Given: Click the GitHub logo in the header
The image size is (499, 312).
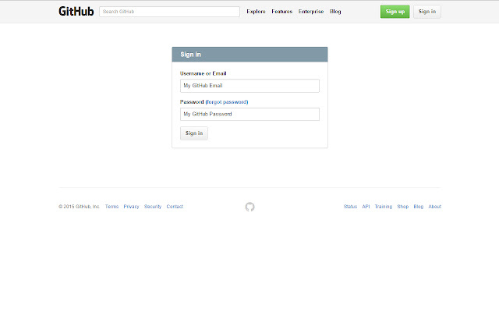Looking at the screenshot, I should pyautogui.click(x=76, y=12).
